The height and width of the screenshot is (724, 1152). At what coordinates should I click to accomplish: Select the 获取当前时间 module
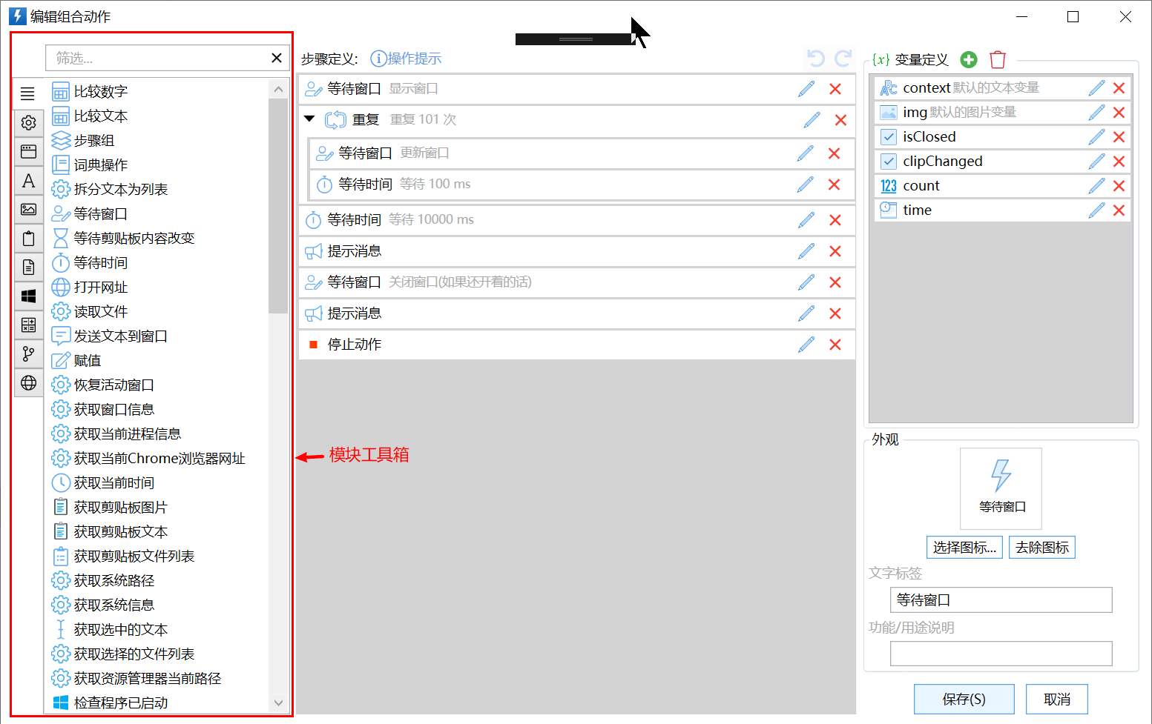[x=103, y=483]
